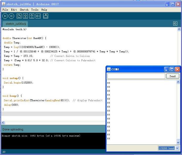The height and width of the screenshot is (155, 182).
Task: Maximize the COM6 serial monitor window
Action: click(172, 69)
